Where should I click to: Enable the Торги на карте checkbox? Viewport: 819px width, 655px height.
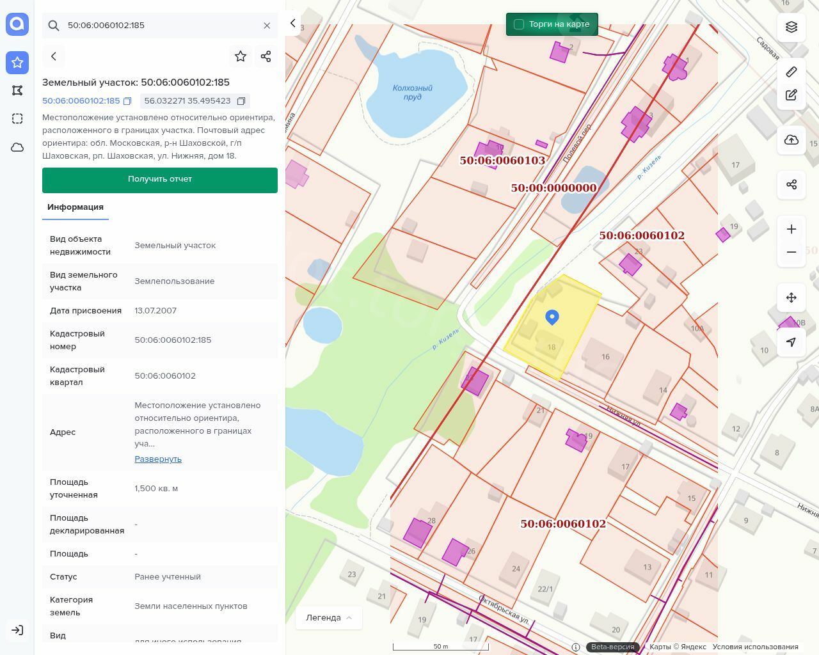[x=519, y=24]
